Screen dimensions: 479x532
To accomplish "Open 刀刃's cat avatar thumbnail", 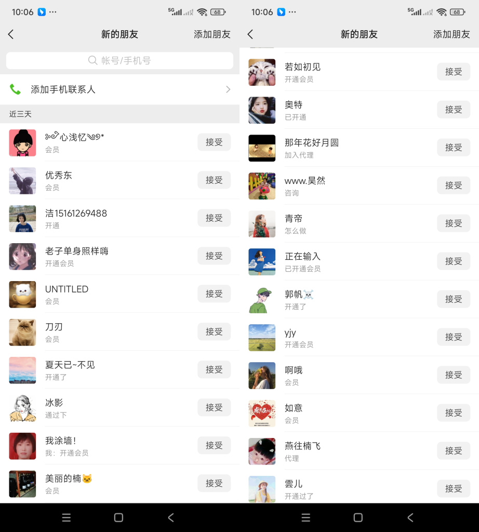I will click(22, 332).
